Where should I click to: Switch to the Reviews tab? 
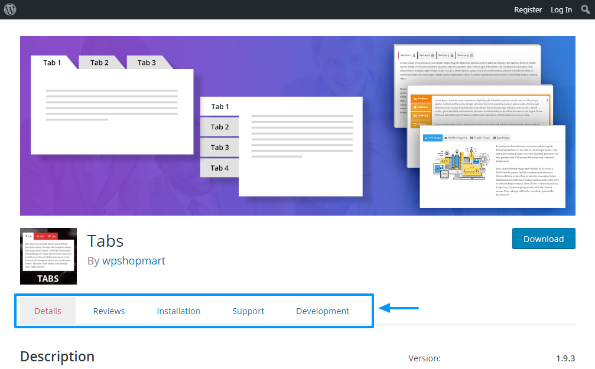[x=108, y=311]
